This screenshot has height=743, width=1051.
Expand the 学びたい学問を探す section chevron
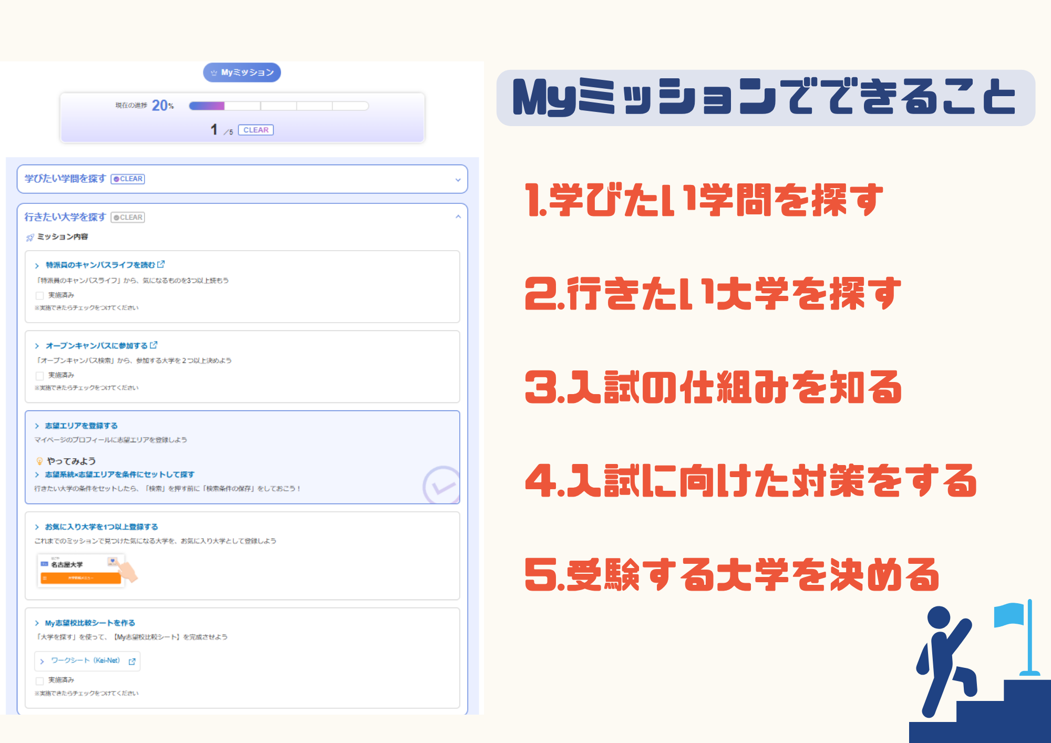(x=458, y=180)
